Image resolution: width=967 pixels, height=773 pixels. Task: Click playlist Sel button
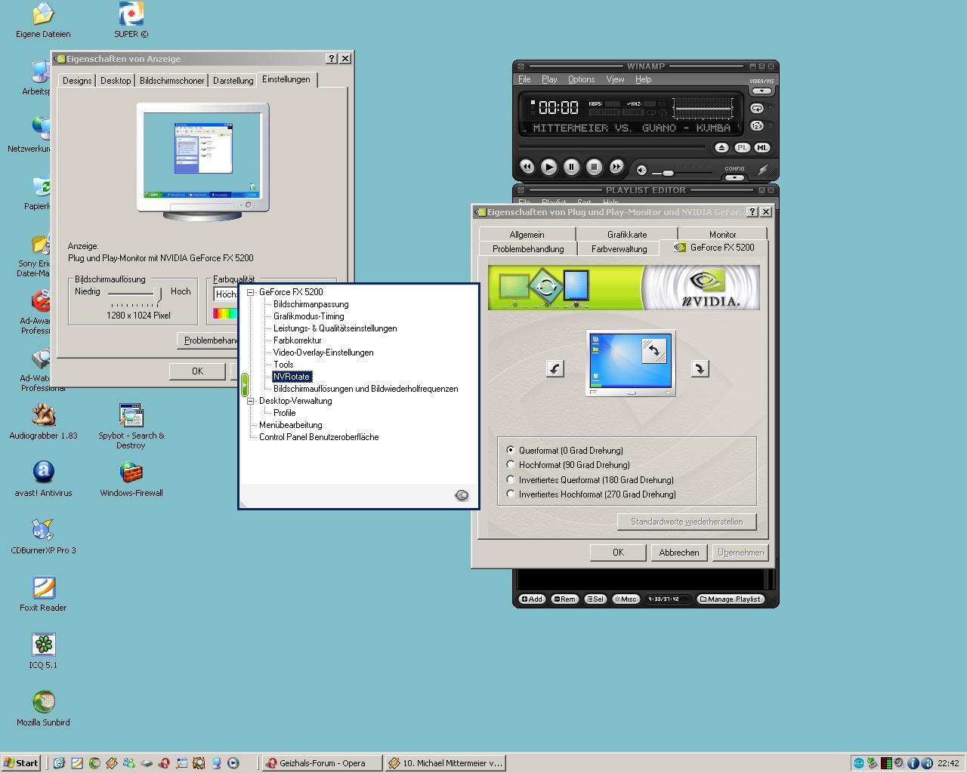coord(595,599)
